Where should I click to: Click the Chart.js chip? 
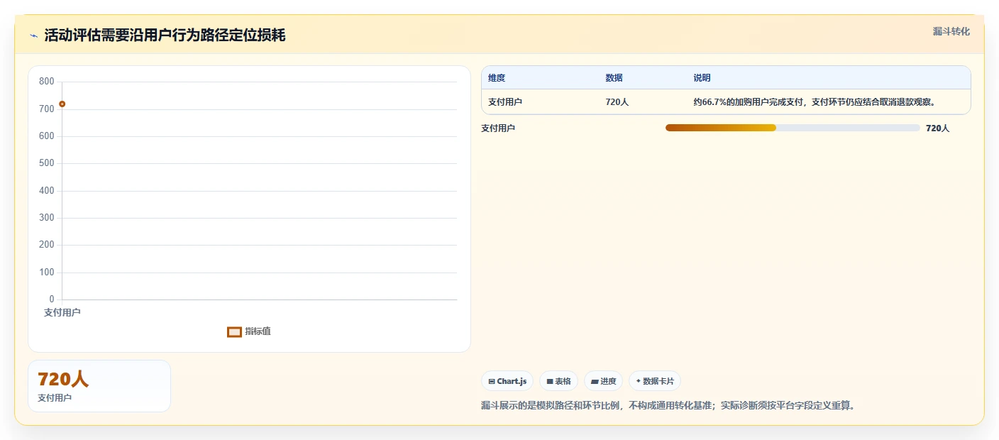coord(507,381)
